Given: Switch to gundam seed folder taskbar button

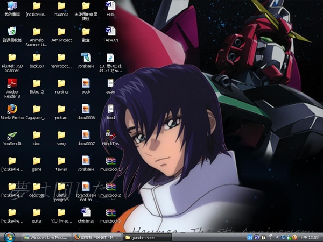Looking at the screenshot, I should 147,238.
